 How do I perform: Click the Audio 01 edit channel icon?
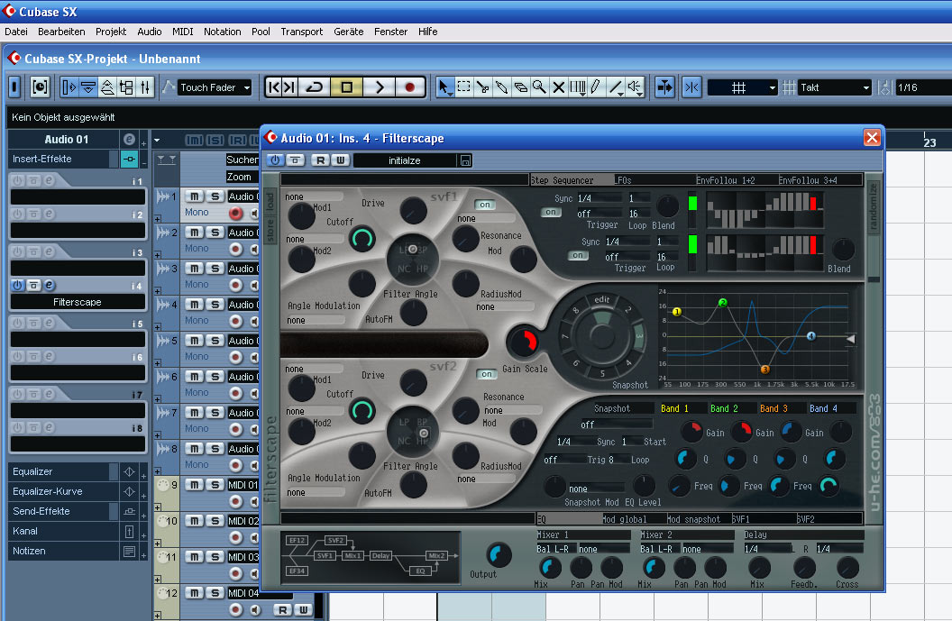coord(129,139)
